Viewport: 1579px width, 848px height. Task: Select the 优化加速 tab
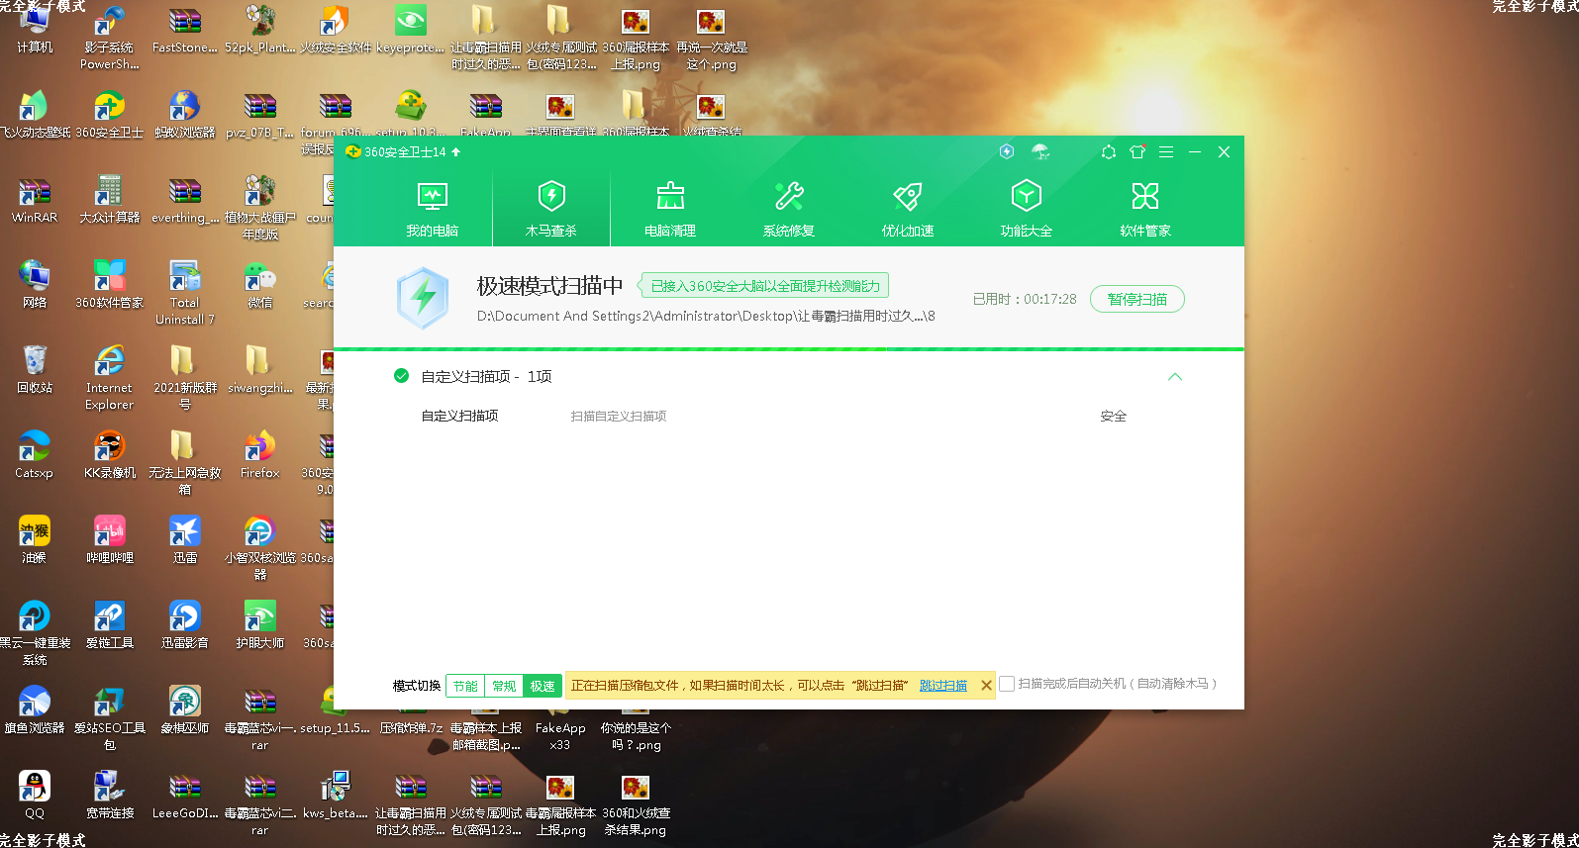coord(908,209)
